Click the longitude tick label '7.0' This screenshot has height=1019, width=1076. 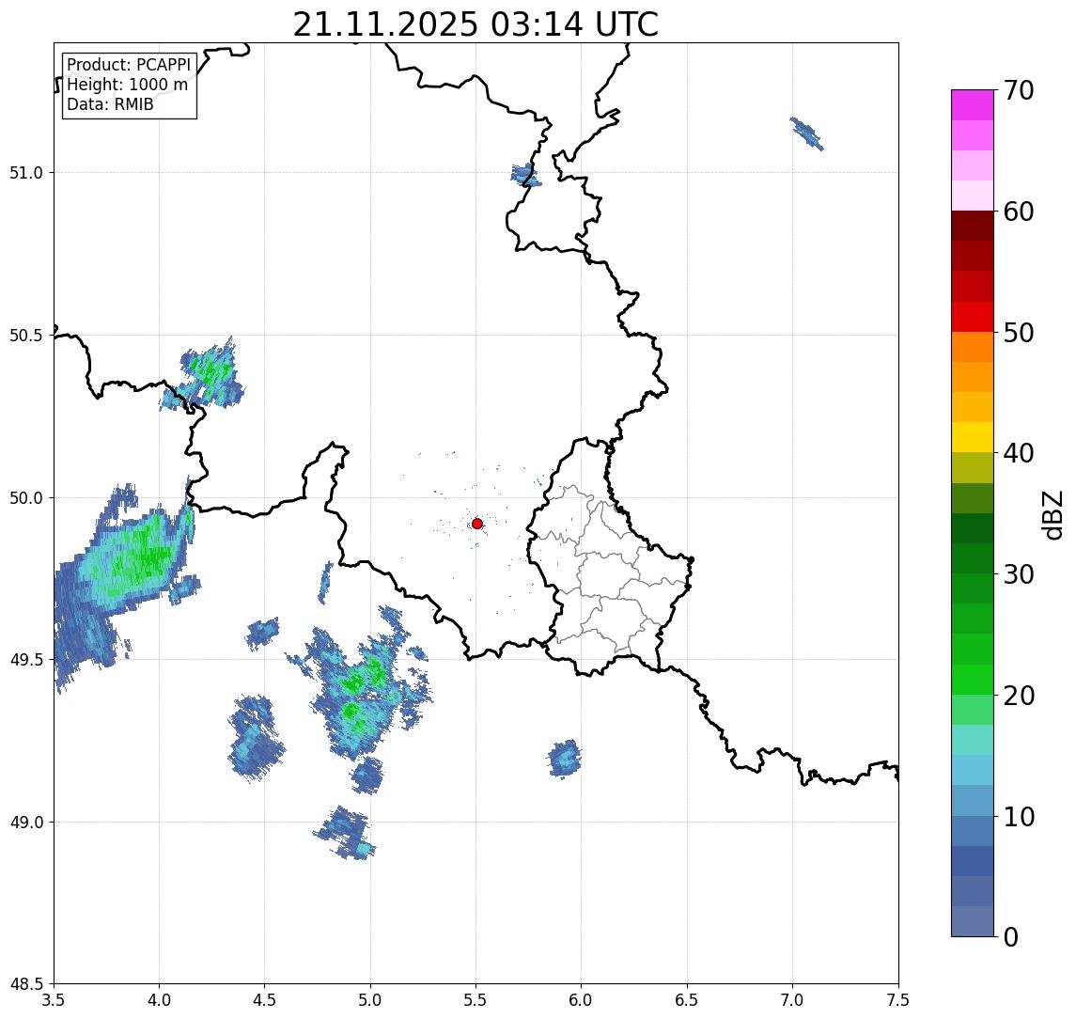click(792, 1000)
